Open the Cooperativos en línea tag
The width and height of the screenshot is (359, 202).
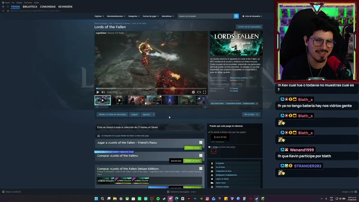pyautogui.click(x=234, y=103)
